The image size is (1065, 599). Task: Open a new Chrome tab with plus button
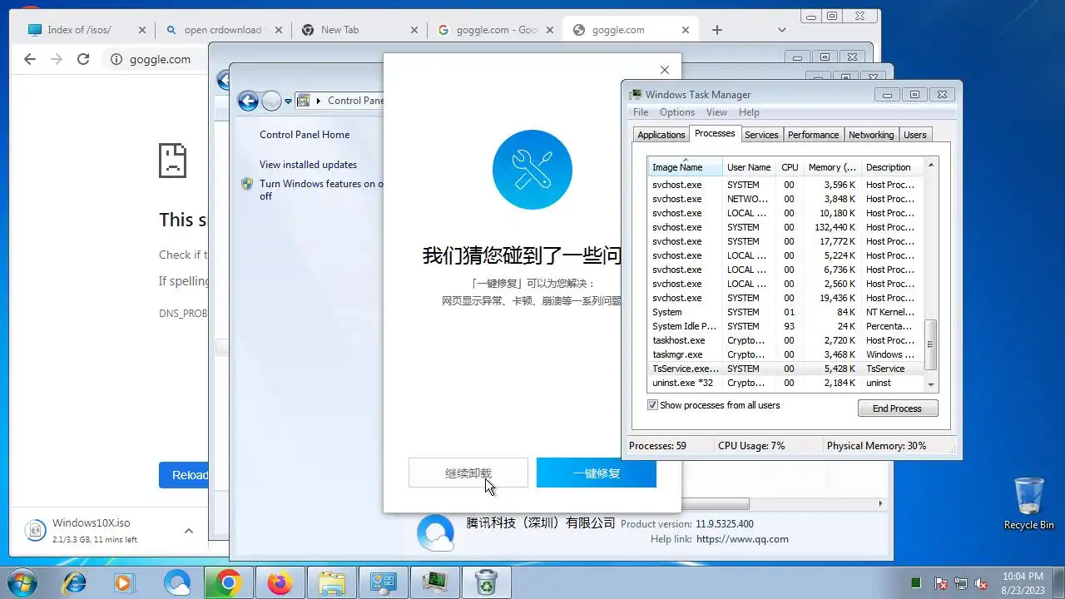[717, 30]
